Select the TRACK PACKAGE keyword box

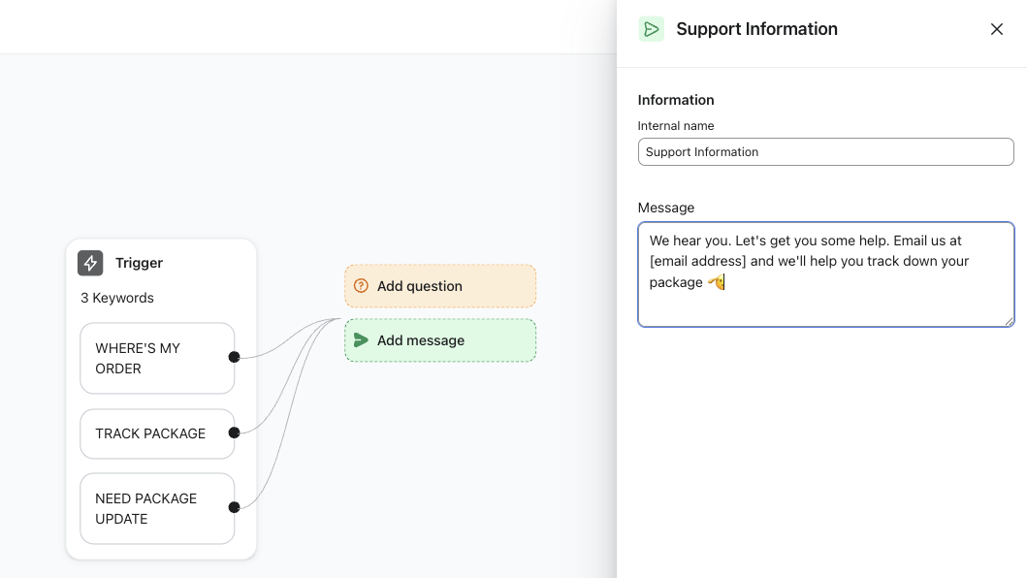point(150,433)
